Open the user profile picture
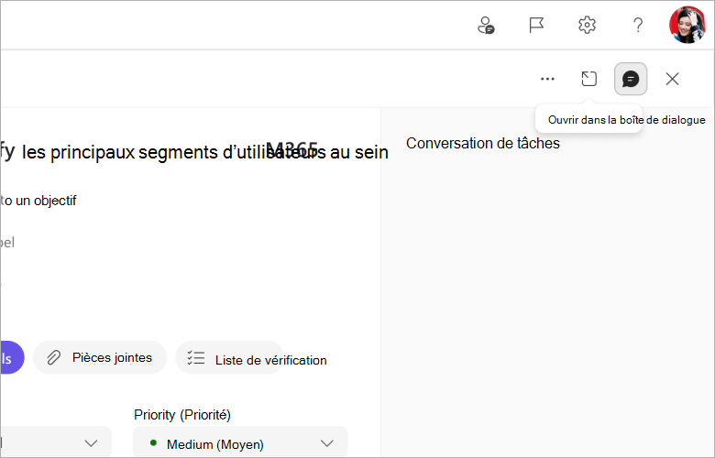The height and width of the screenshot is (458, 715). point(687,25)
